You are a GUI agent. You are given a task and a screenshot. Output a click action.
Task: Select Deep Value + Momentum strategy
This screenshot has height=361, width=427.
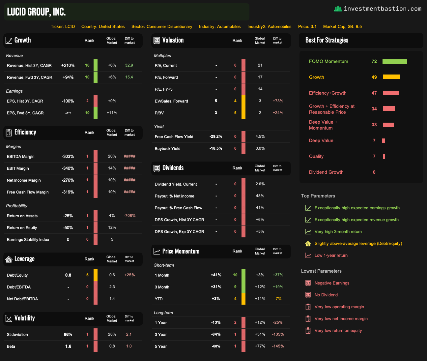pos(323,125)
